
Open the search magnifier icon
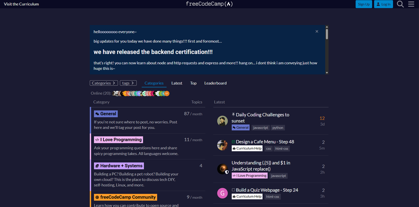click(400, 4)
